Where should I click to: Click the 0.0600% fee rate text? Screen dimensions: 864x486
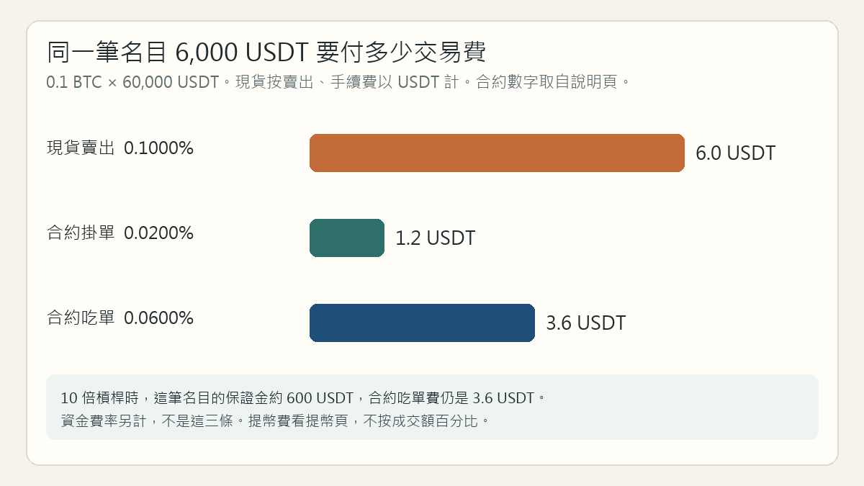[x=158, y=318]
